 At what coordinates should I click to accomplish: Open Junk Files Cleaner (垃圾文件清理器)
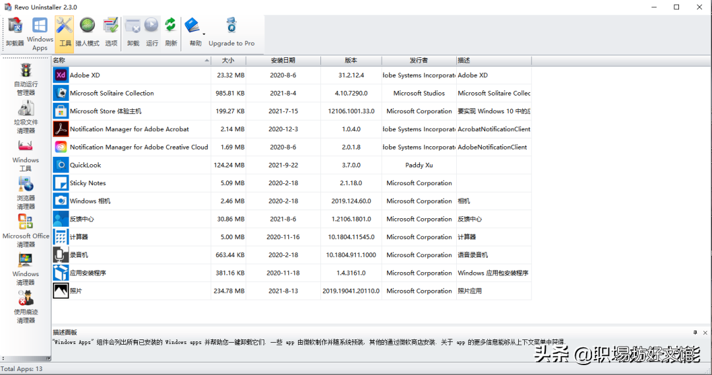pyautogui.click(x=26, y=117)
